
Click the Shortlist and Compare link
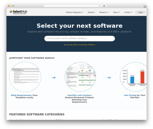coord(80,95)
